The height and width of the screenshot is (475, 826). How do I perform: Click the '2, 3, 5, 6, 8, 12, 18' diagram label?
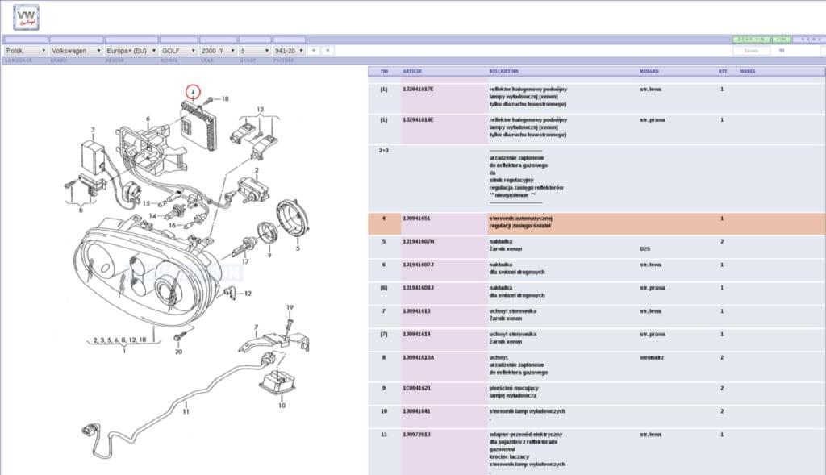(x=119, y=340)
